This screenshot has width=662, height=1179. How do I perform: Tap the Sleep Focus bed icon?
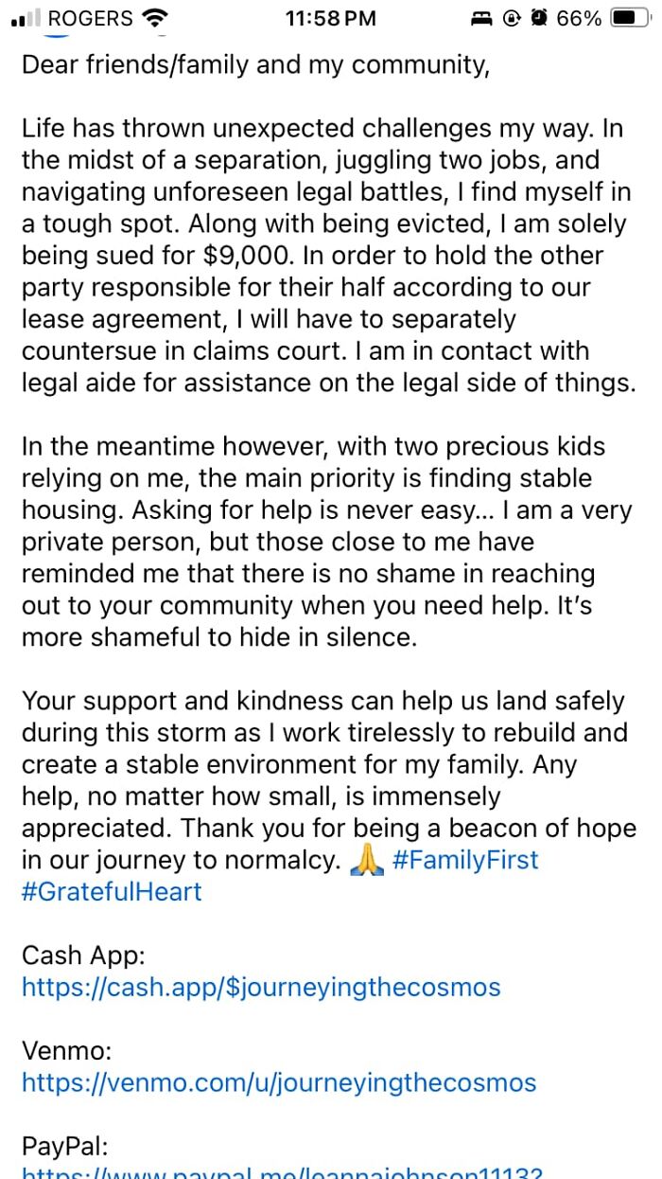[x=481, y=17]
